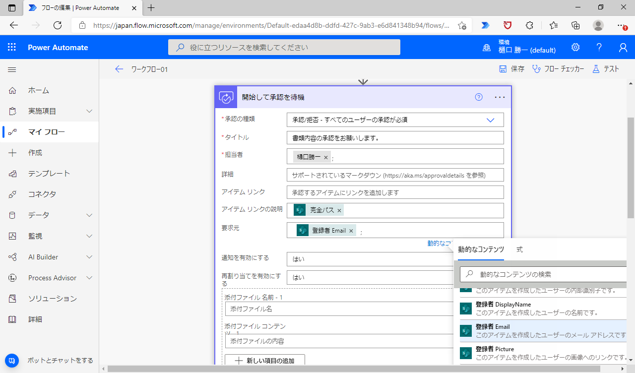The width and height of the screenshot is (635, 373).
Task: Open the フロー チェッカー
Action: (558, 69)
